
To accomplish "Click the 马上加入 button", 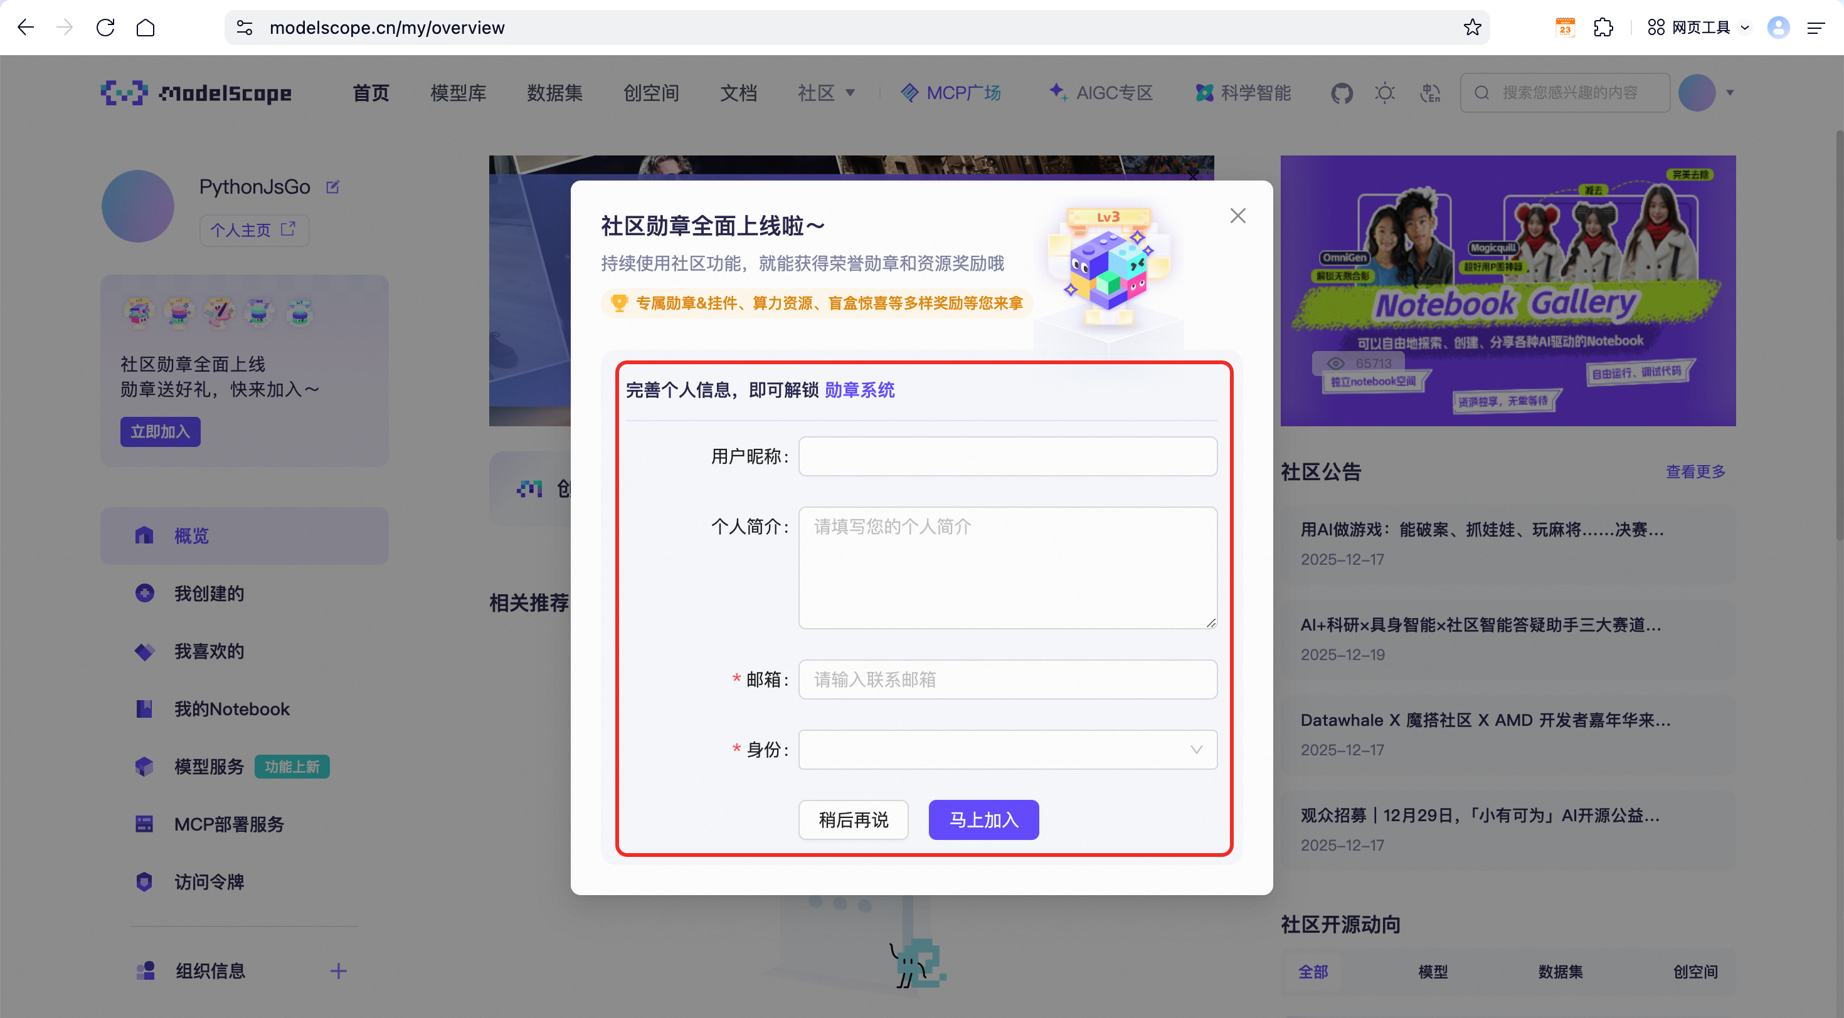I will (983, 820).
